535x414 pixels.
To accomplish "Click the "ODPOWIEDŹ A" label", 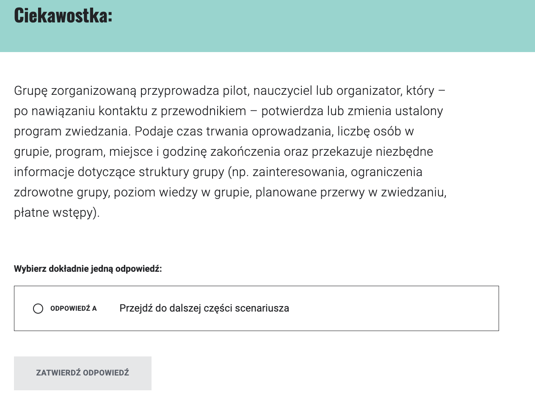I will click(73, 309).
